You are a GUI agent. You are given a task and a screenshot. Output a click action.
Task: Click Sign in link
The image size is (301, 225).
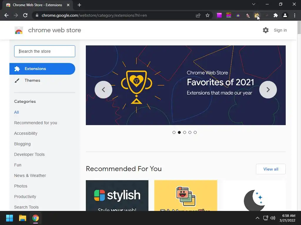[280, 30]
